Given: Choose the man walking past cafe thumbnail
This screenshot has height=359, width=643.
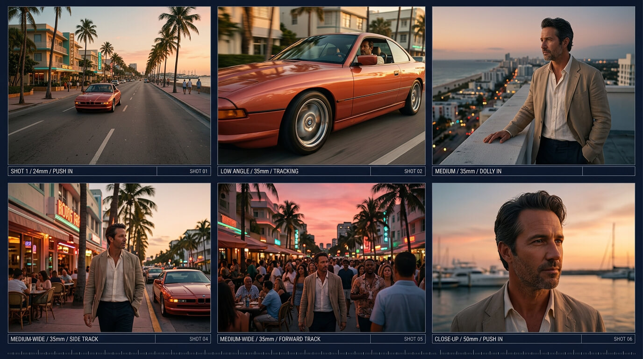Looking at the screenshot, I should (x=109, y=258).
